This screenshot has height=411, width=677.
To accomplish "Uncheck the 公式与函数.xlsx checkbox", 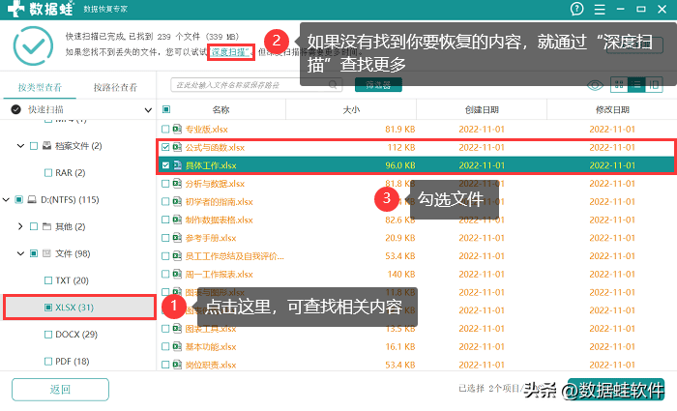I will point(165,148).
